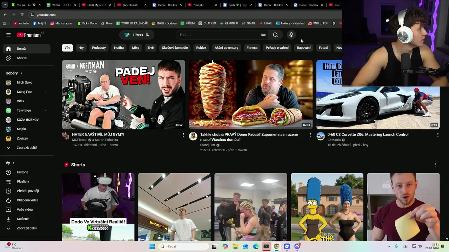Select the Podcasty category chip

99,48
